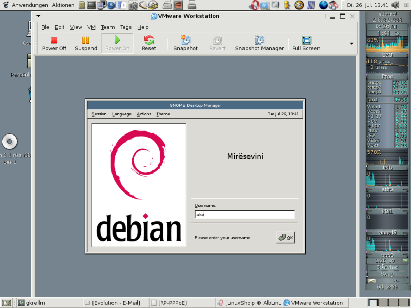Click the Revert toolbar icon
This screenshot has height=308, width=411.
[217, 41]
